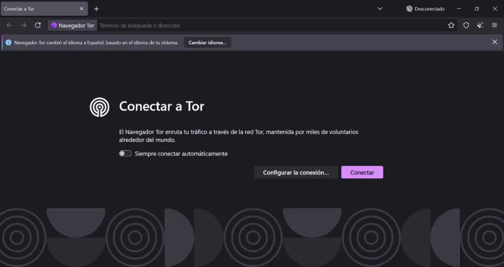Dismiss the language notification bar
The width and height of the screenshot is (504, 267).
[495, 42]
